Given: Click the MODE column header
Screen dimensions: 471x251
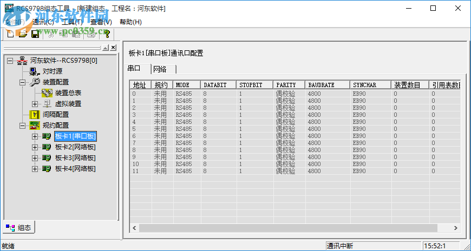Looking at the screenshot, I should pos(187,85).
